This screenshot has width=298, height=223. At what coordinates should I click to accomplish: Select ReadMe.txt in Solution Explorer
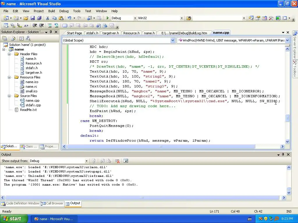[29, 110]
